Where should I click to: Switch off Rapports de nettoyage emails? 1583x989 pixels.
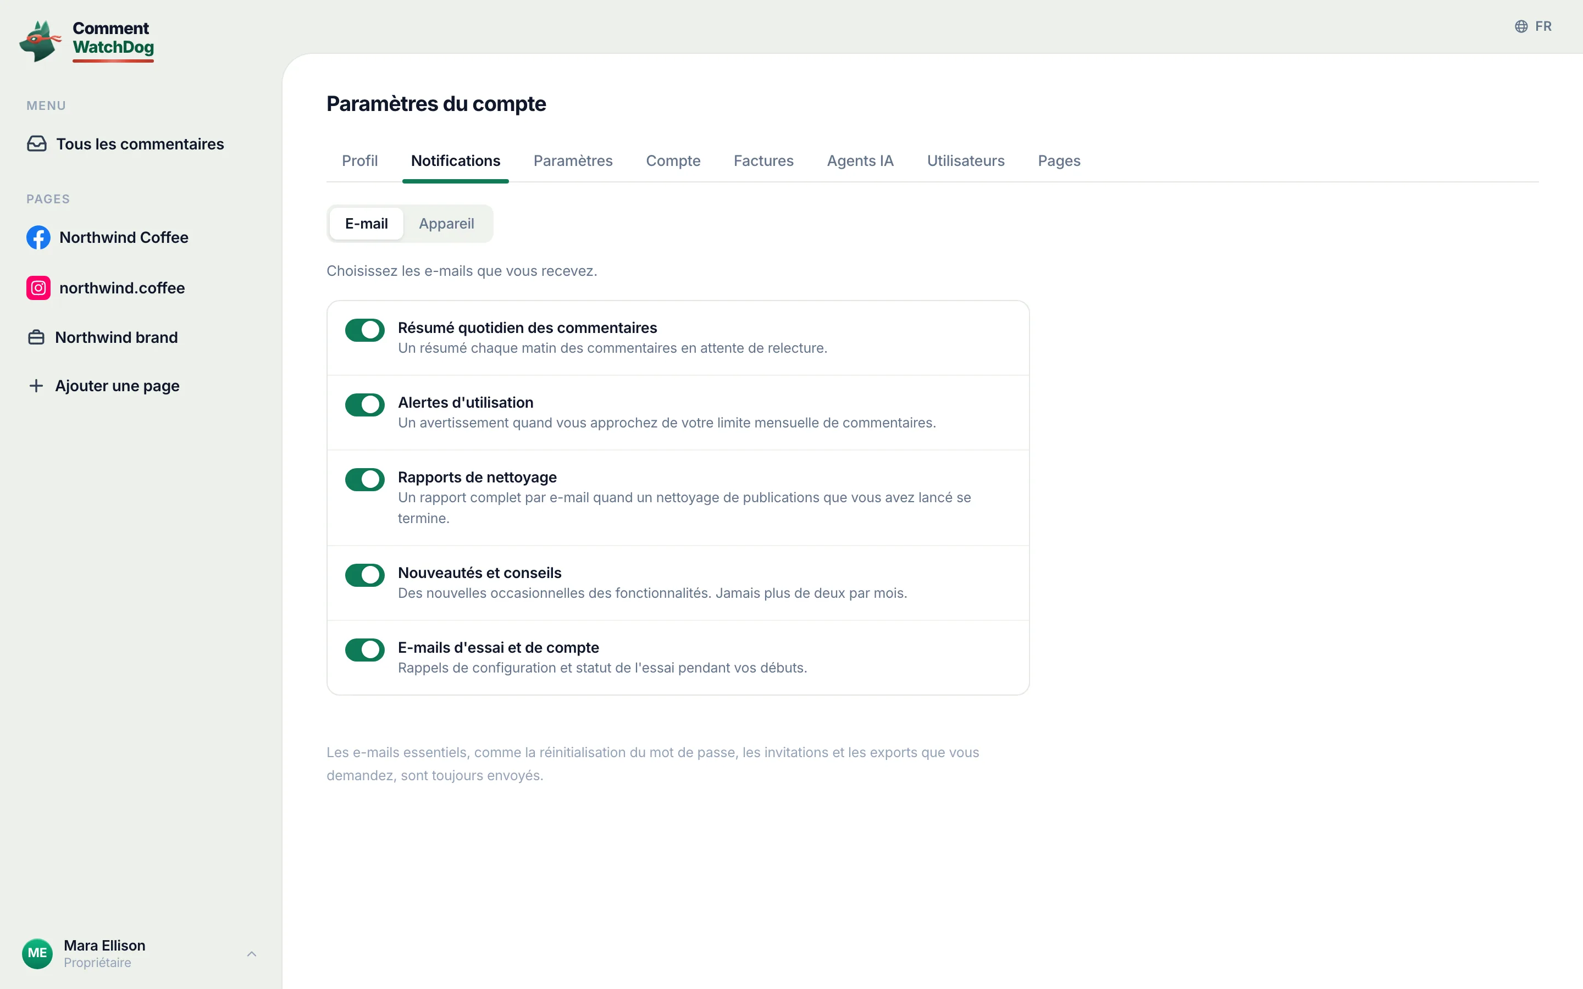click(x=365, y=480)
